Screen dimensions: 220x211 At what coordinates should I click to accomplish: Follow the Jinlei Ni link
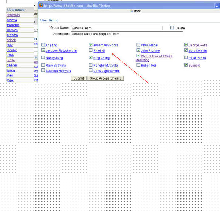[x=99, y=51]
